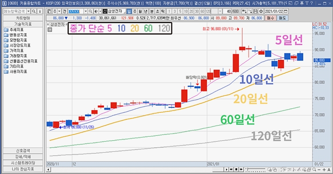Switch to minute 분 chart
This screenshot has width=333, height=174.
pyautogui.click(x=152, y=11)
